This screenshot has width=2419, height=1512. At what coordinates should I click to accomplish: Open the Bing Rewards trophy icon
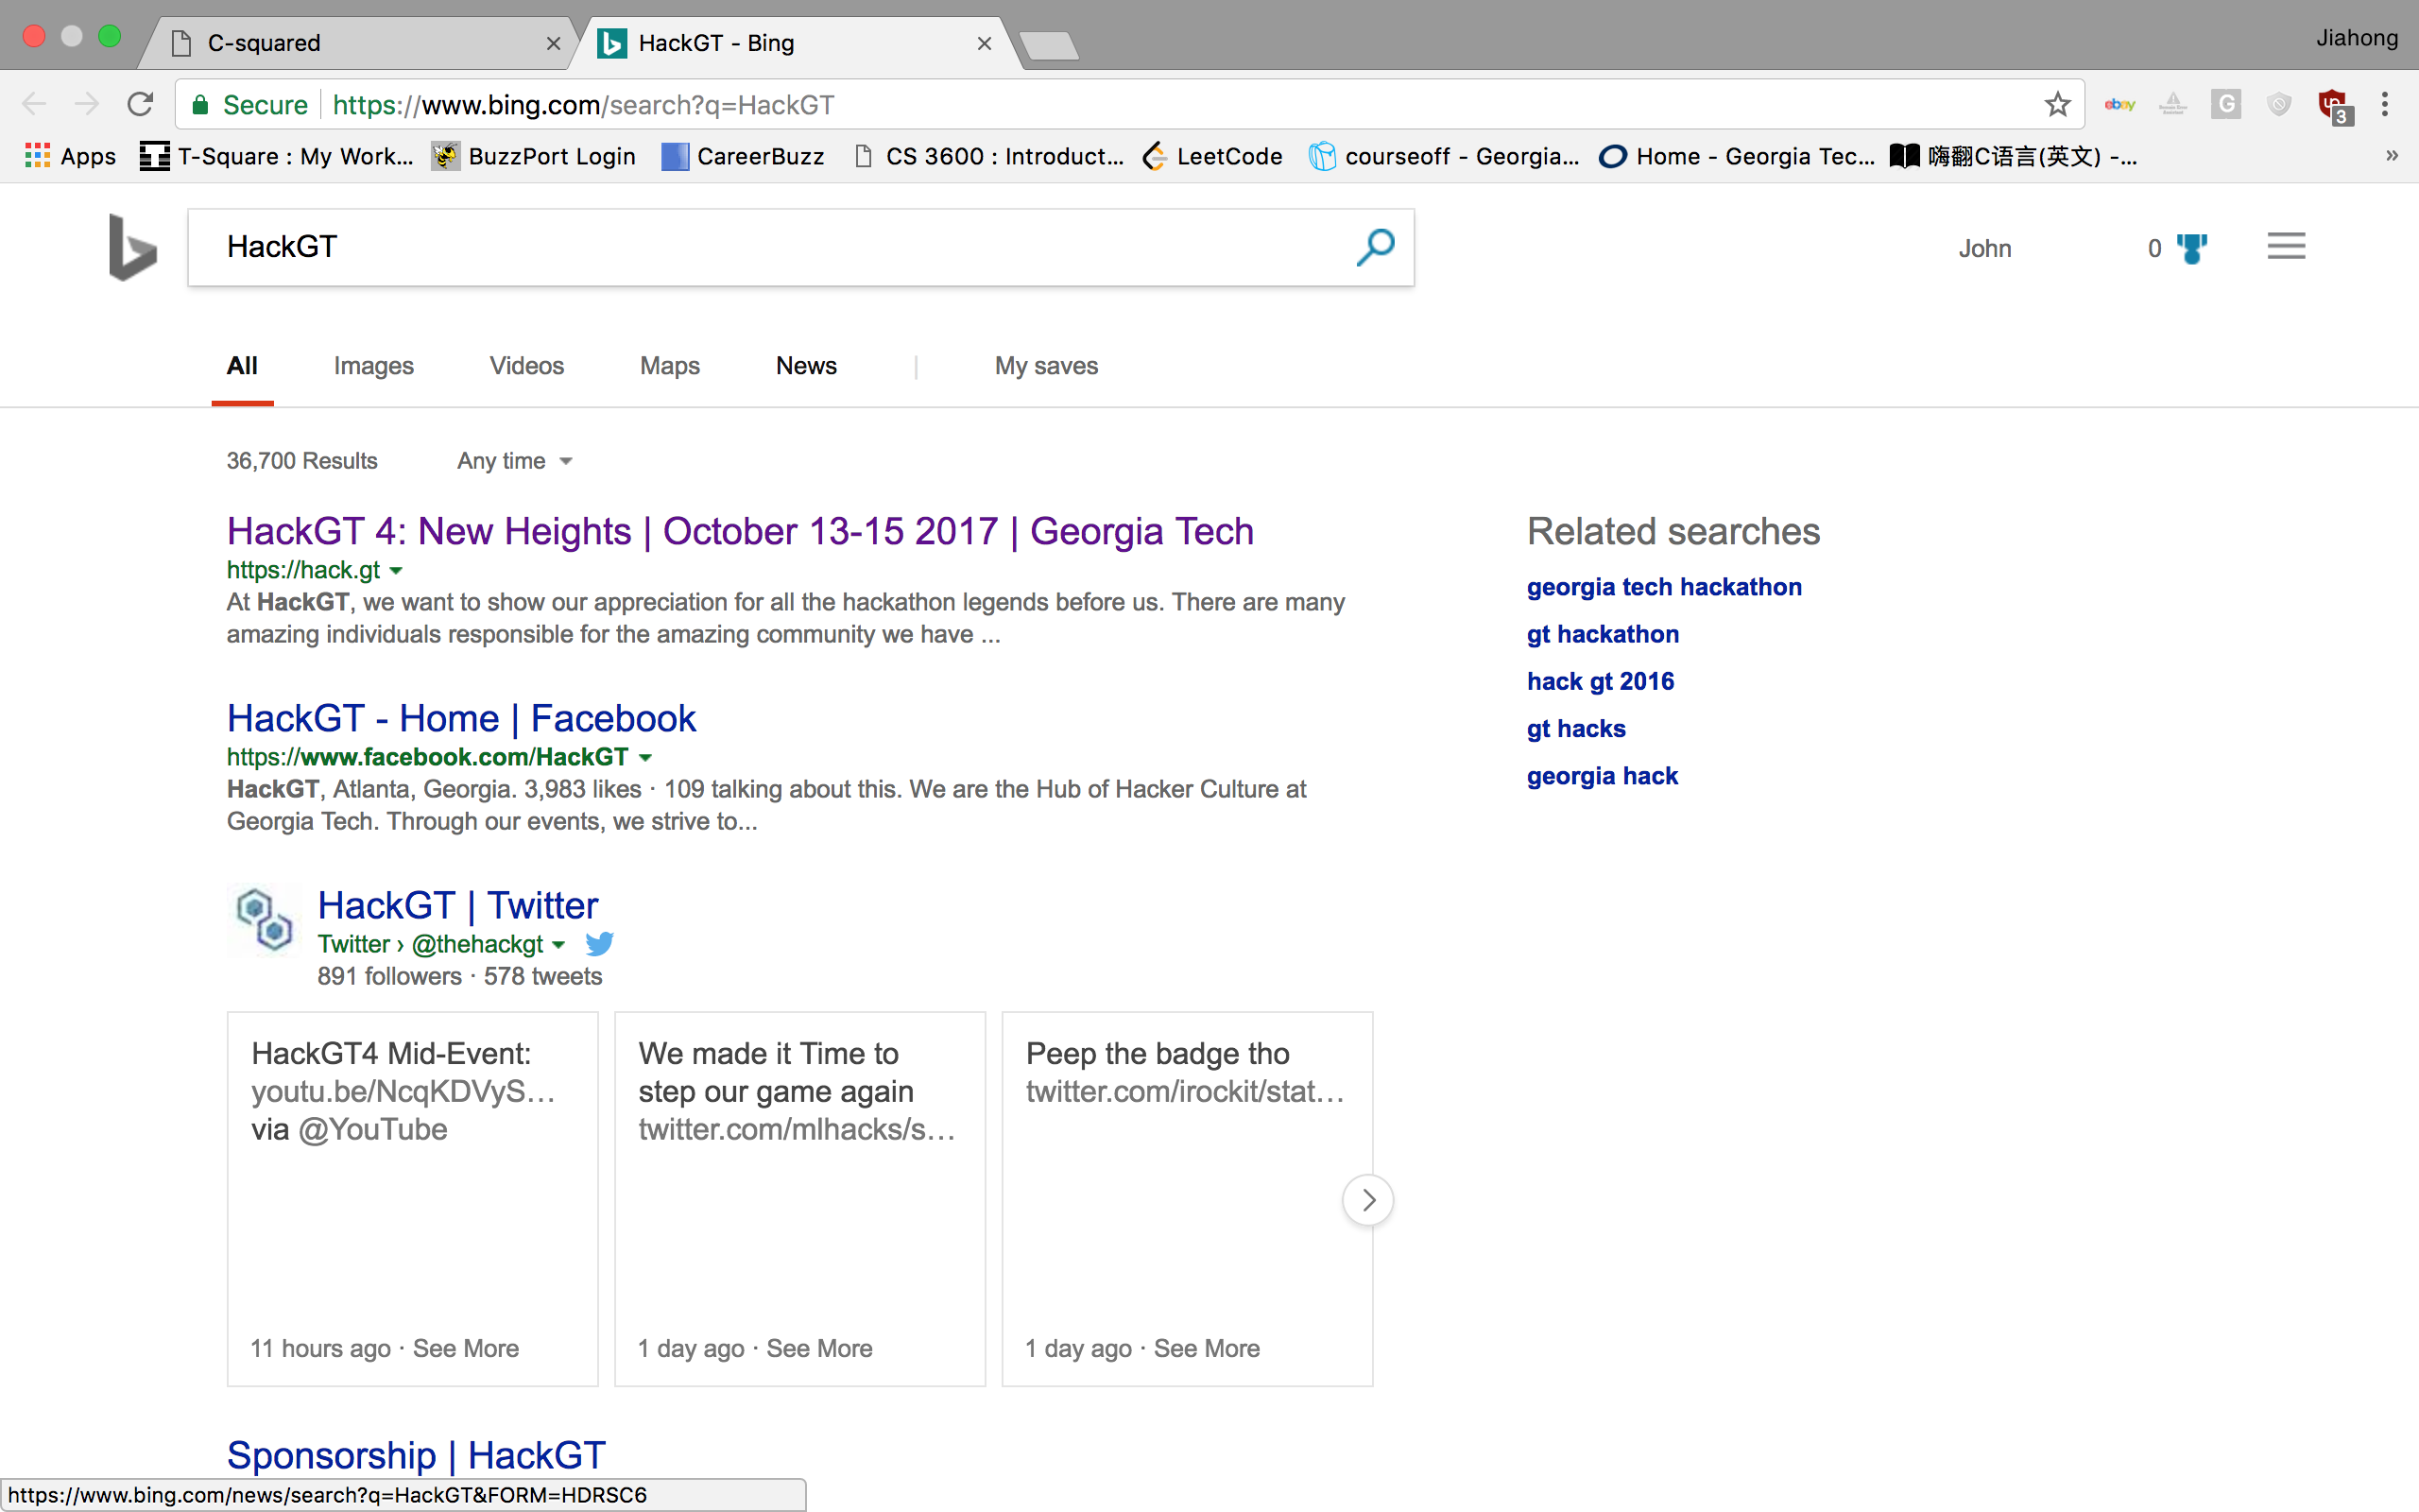pos(2191,248)
